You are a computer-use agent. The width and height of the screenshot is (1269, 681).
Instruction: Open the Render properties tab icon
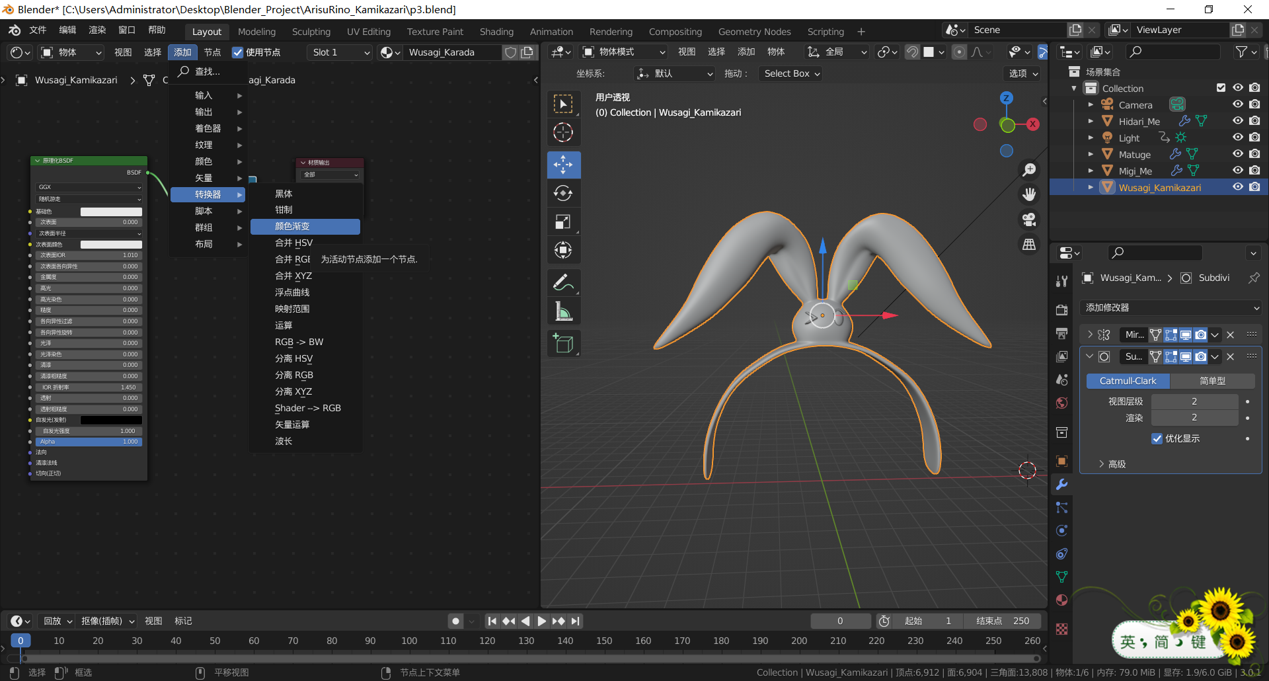(1062, 310)
